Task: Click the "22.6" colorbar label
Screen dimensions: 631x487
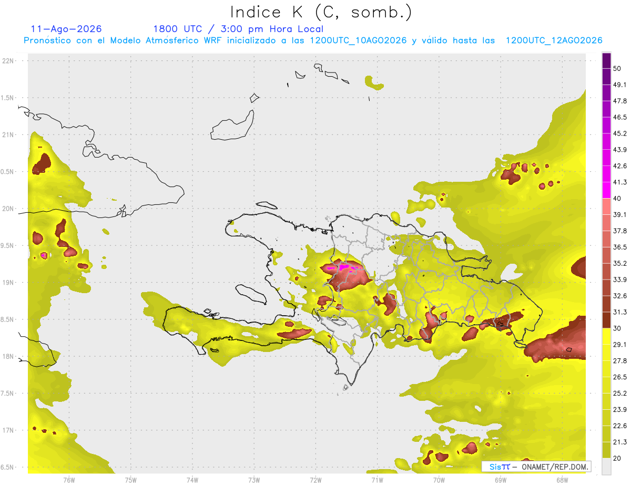Action: pos(620,426)
